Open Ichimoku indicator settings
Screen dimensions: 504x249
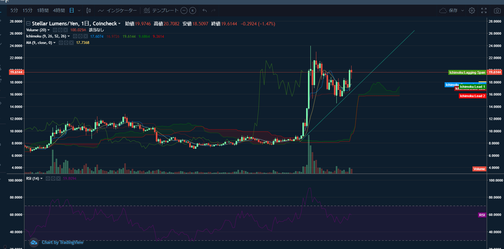tap(80, 36)
